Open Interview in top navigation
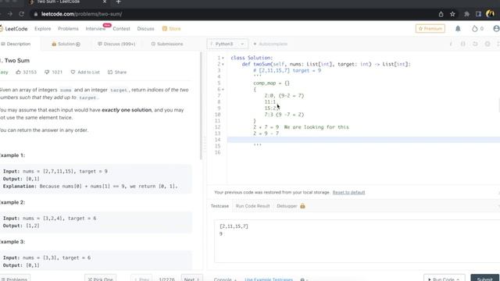Image resolution: width=500 pixels, height=281 pixels. click(x=95, y=29)
